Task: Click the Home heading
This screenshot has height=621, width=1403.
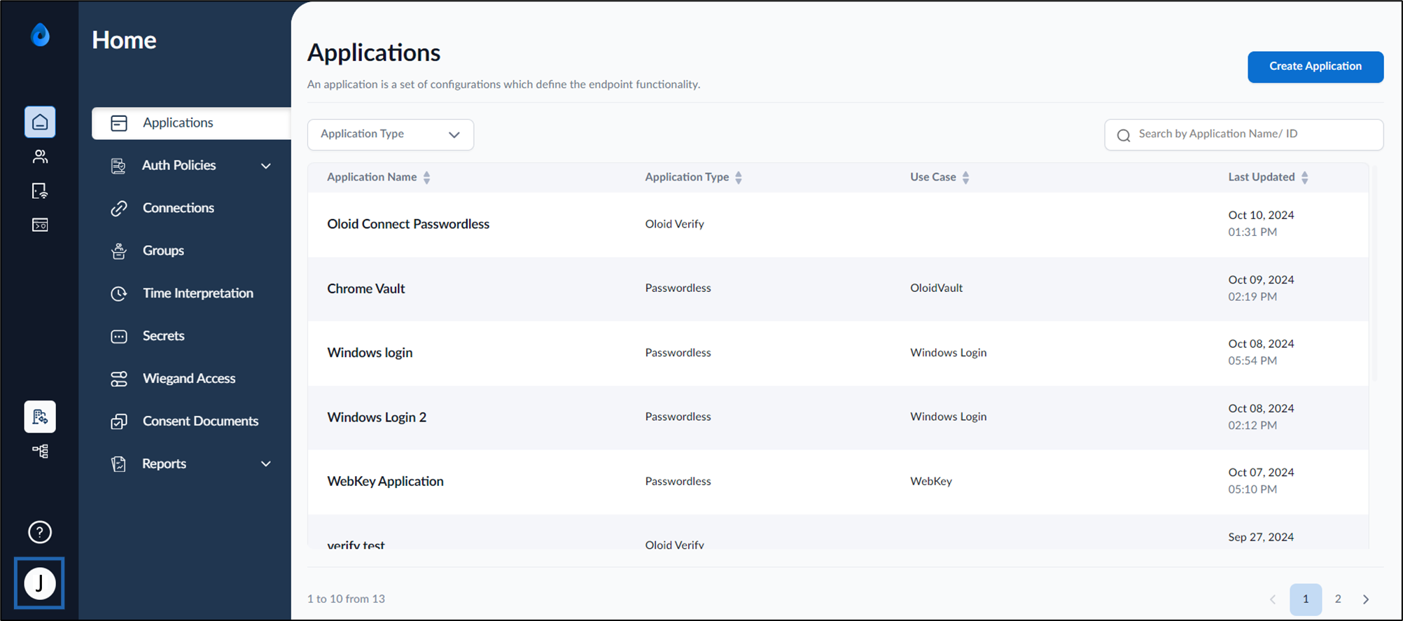Action: [124, 41]
